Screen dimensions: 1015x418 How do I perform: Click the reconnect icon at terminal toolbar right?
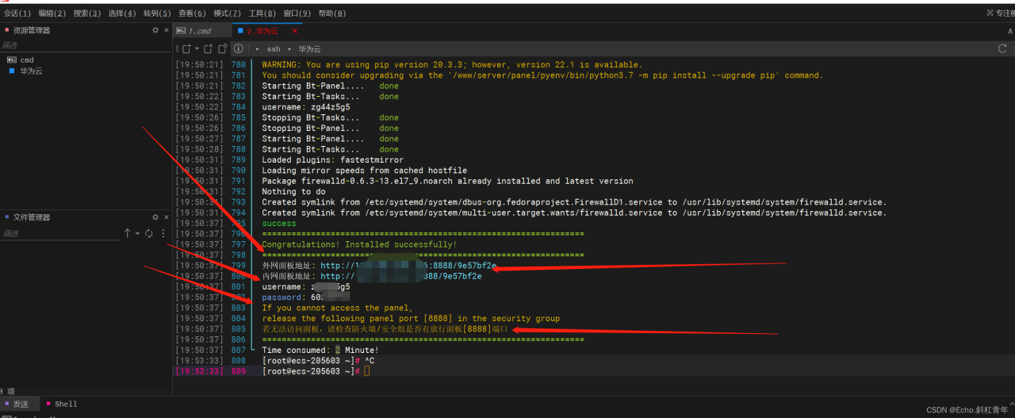pos(1002,49)
